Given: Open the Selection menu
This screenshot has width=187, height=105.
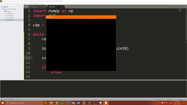Looking at the screenshot, I should [9, 3].
